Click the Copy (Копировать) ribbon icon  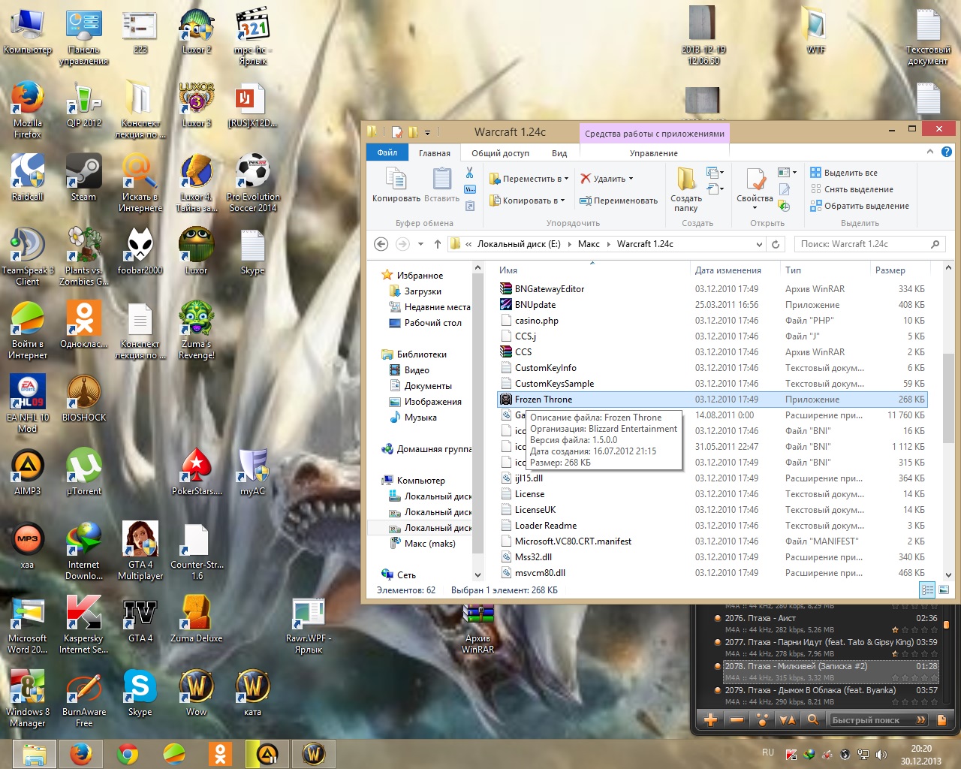point(396,179)
